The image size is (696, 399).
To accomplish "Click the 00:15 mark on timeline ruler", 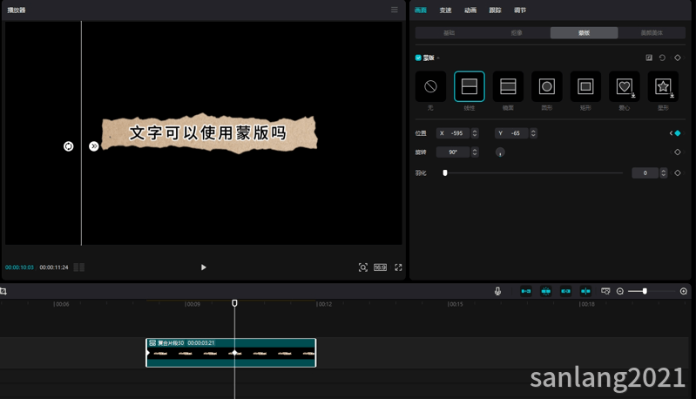I will coord(456,304).
